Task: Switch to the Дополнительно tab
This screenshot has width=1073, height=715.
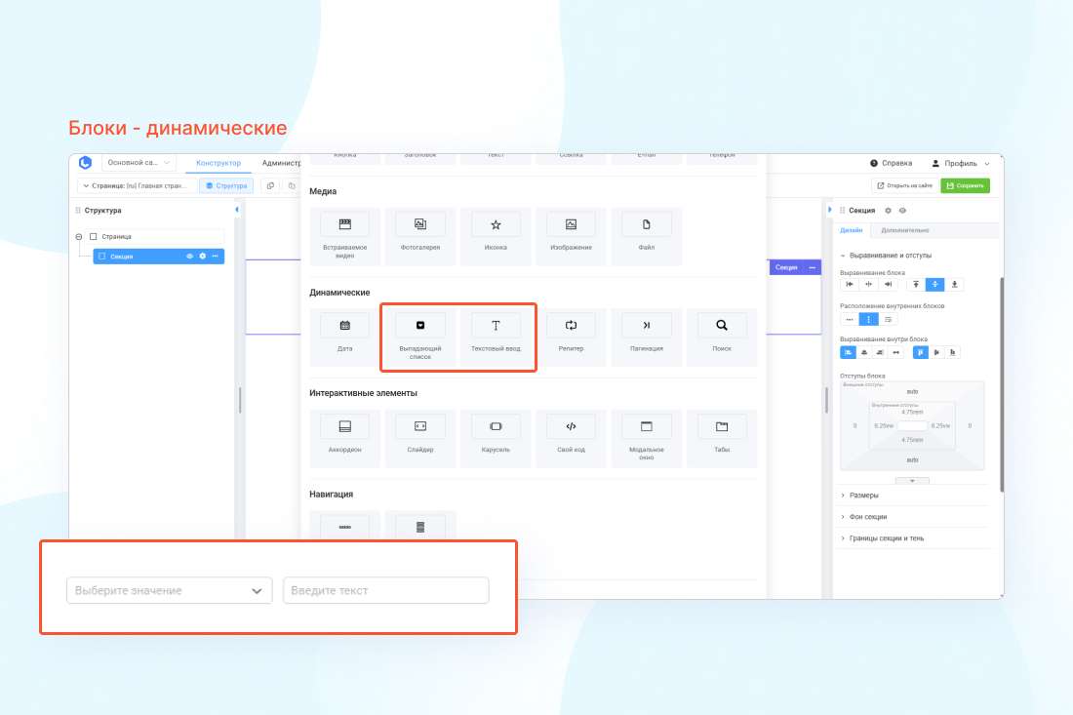Action: coord(904,231)
